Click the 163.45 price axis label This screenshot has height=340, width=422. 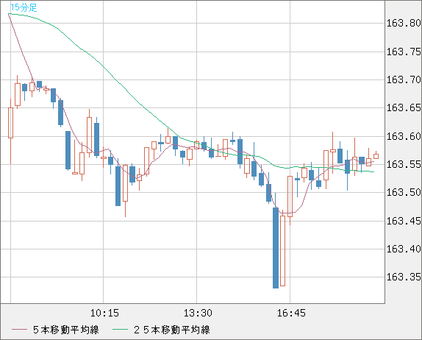coord(404,221)
